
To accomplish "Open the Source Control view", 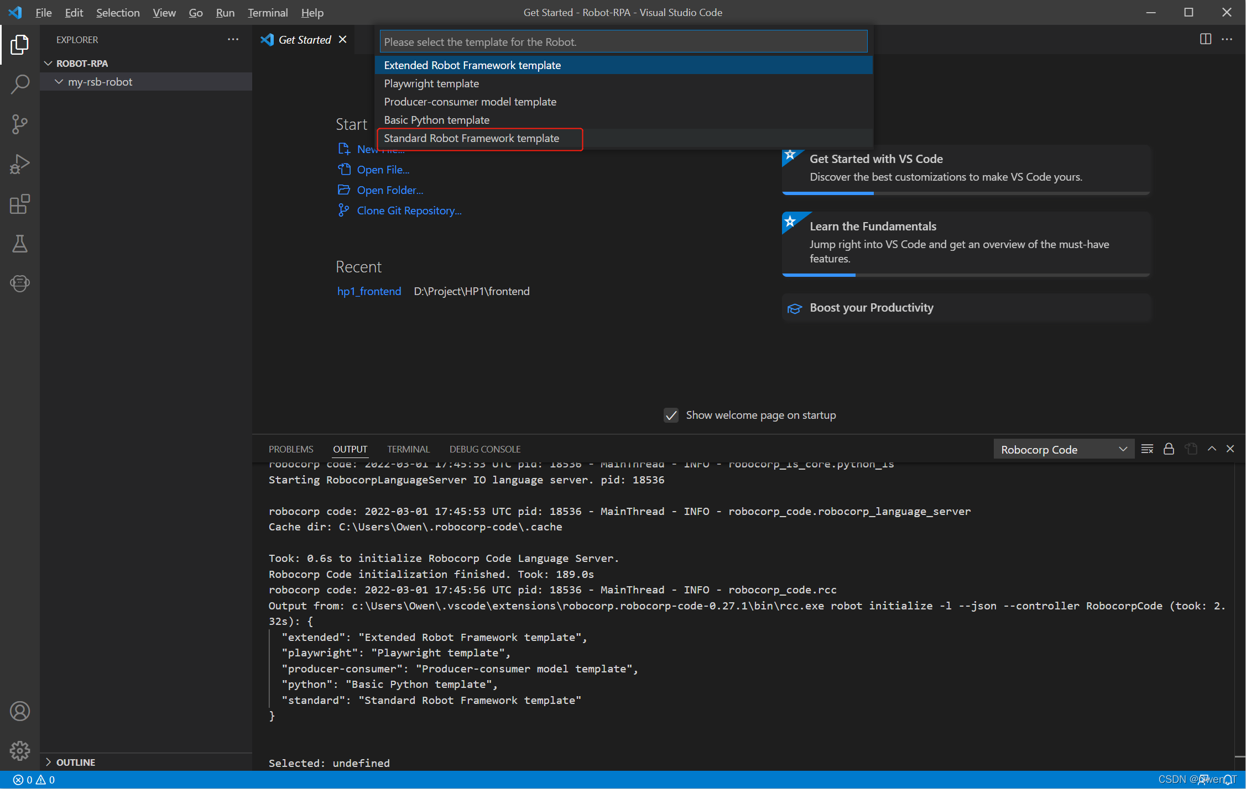I will point(20,124).
